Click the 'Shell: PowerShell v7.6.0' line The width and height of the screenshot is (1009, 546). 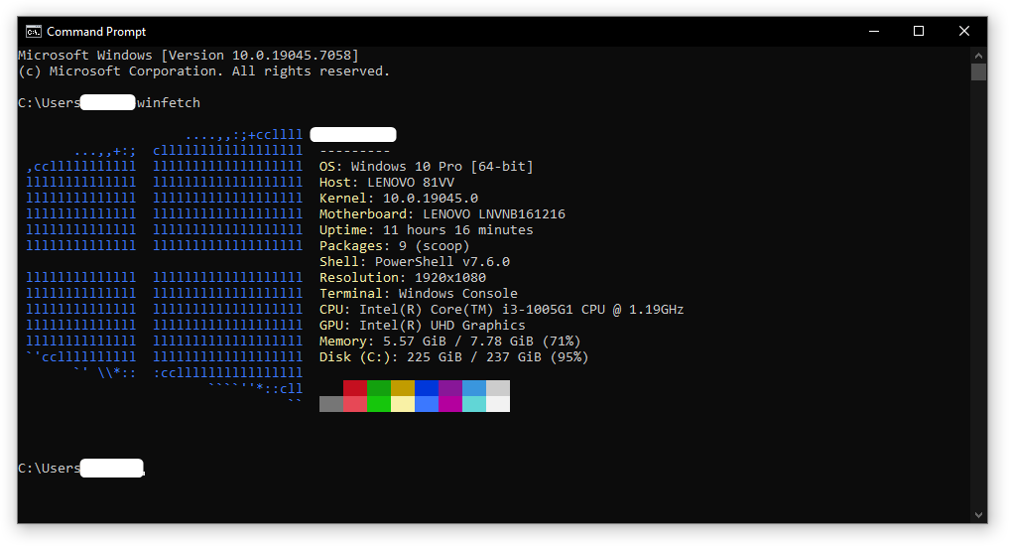[415, 261]
